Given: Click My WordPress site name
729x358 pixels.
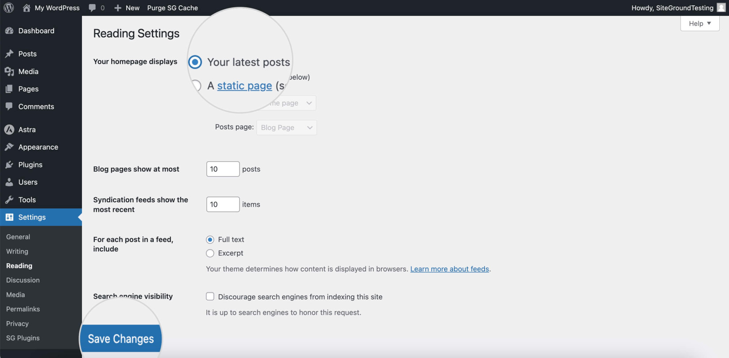Looking at the screenshot, I should (57, 8).
